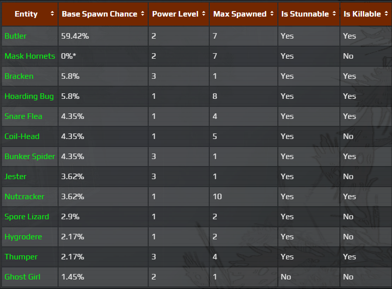The height and width of the screenshot is (289, 392).
Task: Follow the Spore Lizard link
Action: pos(27,217)
